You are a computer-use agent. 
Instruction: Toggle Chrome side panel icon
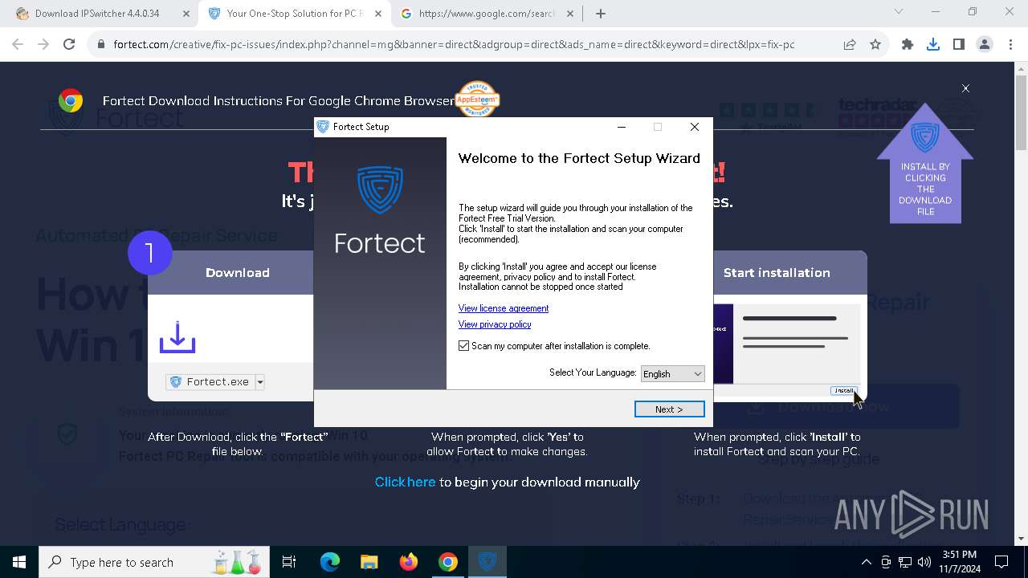point(959,45)
